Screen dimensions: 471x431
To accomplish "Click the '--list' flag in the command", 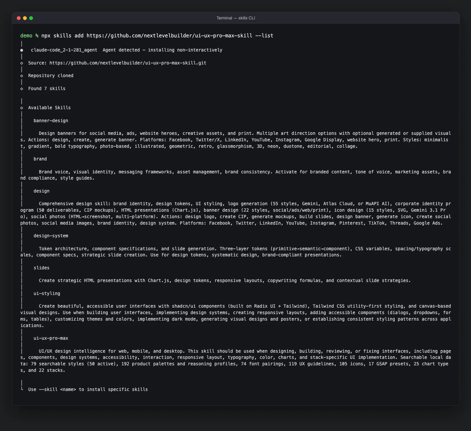I will (x=264, y=36).
